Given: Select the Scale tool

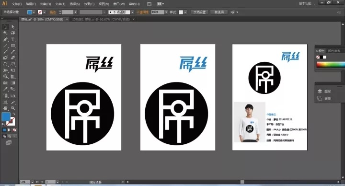Looking at the screenshot, I should (x=13, y=64).
